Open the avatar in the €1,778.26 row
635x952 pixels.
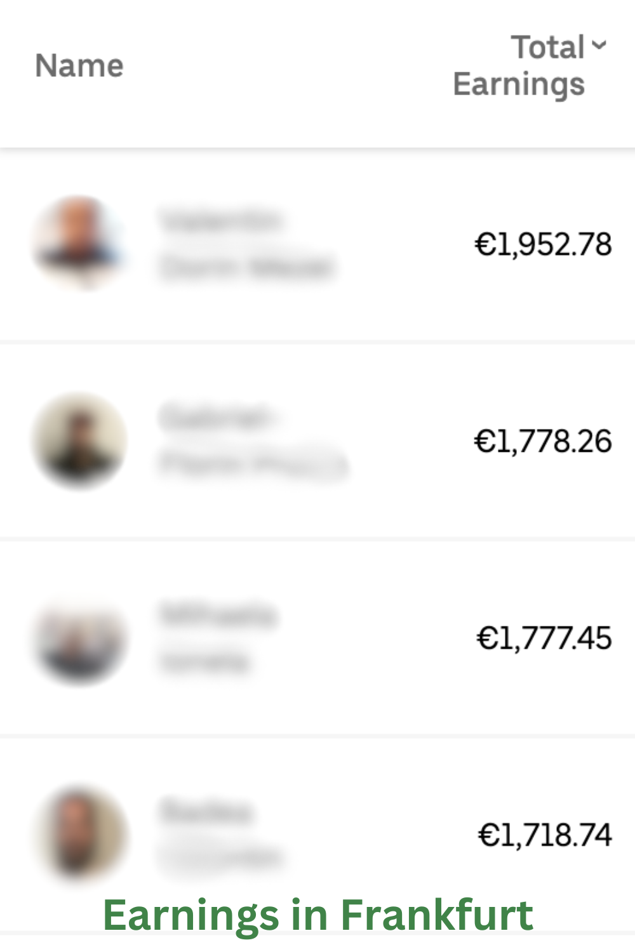tap(79, 440)
